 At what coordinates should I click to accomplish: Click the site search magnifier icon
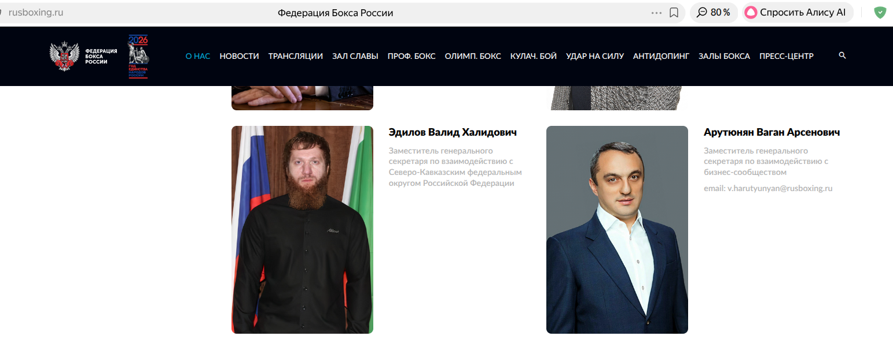pyautogui.click(x=842, y=55)
